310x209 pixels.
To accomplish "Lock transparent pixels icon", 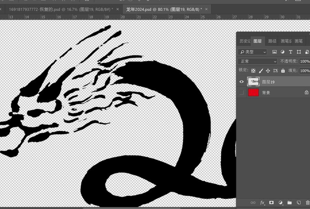I will coord(253,71).
